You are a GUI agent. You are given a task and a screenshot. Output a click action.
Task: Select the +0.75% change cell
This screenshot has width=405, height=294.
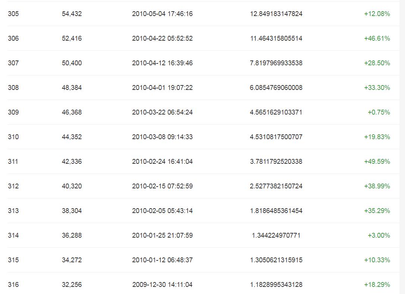pos(379,112)
